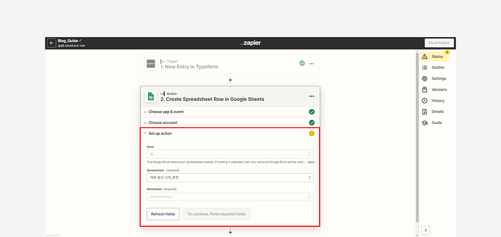Image resolution: width=501 pixels, height=237 pixels.
Task: Click green check beside Choose account
Action: click(311, 123)
